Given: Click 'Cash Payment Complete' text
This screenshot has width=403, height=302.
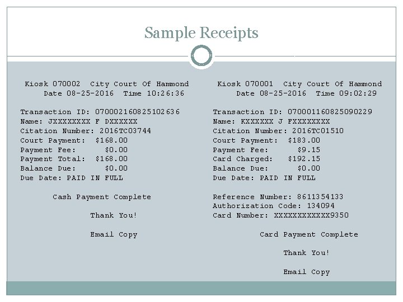Looking at the screenshot, I should (x=102, y=197).
